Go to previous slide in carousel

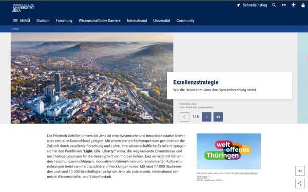point(184,117)
